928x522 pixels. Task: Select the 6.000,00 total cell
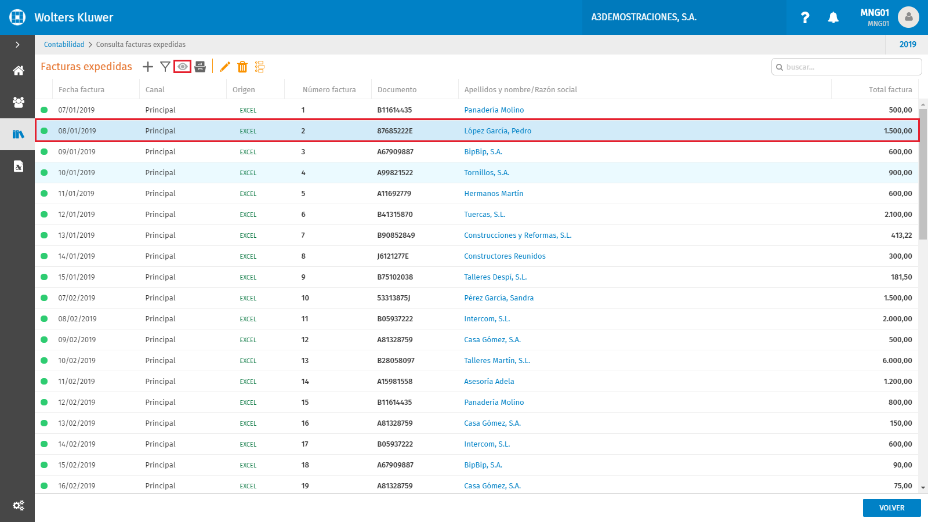tap(897, 360)
